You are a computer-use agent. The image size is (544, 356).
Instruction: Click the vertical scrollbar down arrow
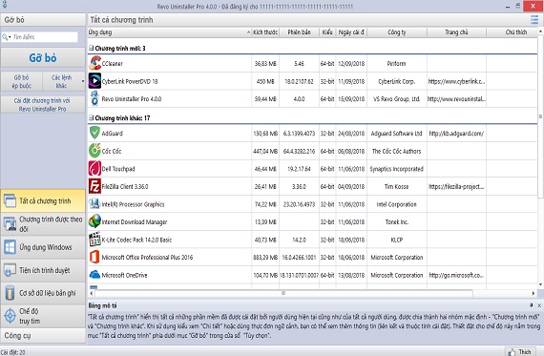[540, 284]
